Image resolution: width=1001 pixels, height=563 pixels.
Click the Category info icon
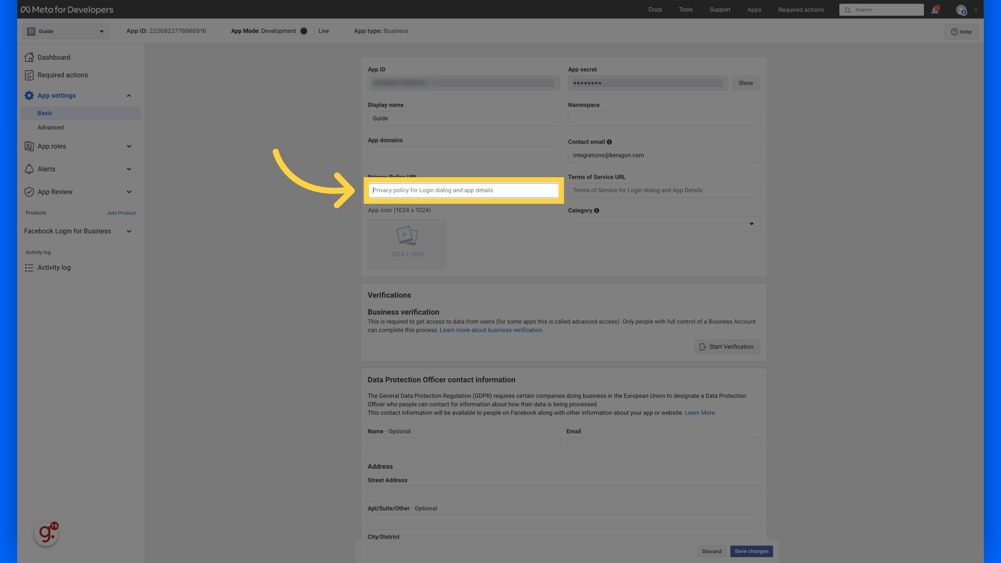pos(596,211)
